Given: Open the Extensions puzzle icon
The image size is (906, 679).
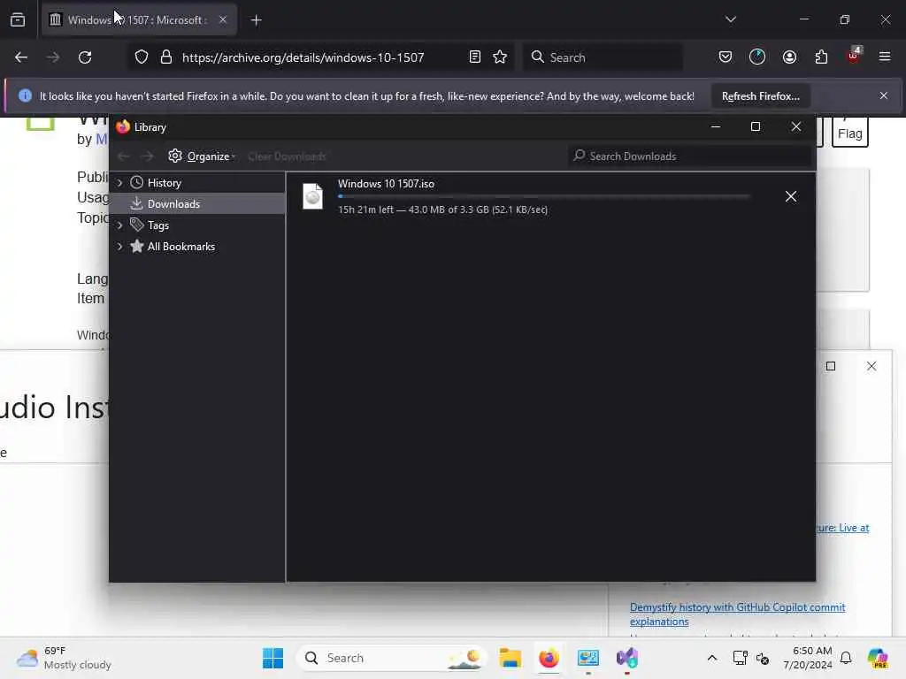Looking at the screenshot, I should [x=821, y=57].
